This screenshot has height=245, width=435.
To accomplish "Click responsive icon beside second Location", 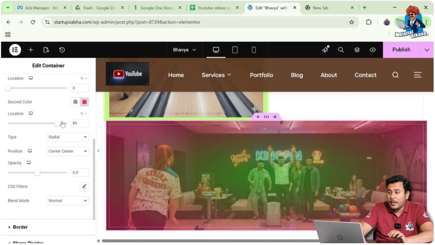I will click(31, 114).
